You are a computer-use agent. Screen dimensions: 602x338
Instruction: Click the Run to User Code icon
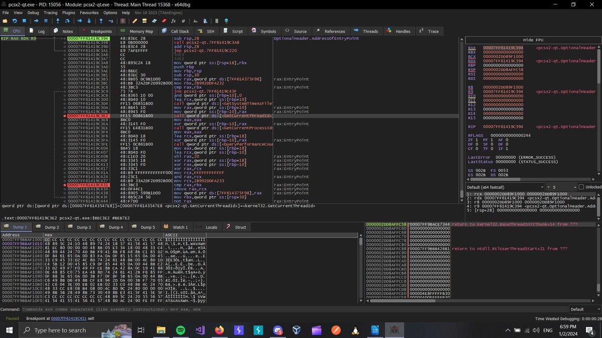[x=111, y=21]
